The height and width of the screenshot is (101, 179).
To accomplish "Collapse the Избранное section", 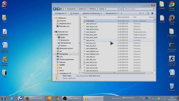I will pos(55,18).
